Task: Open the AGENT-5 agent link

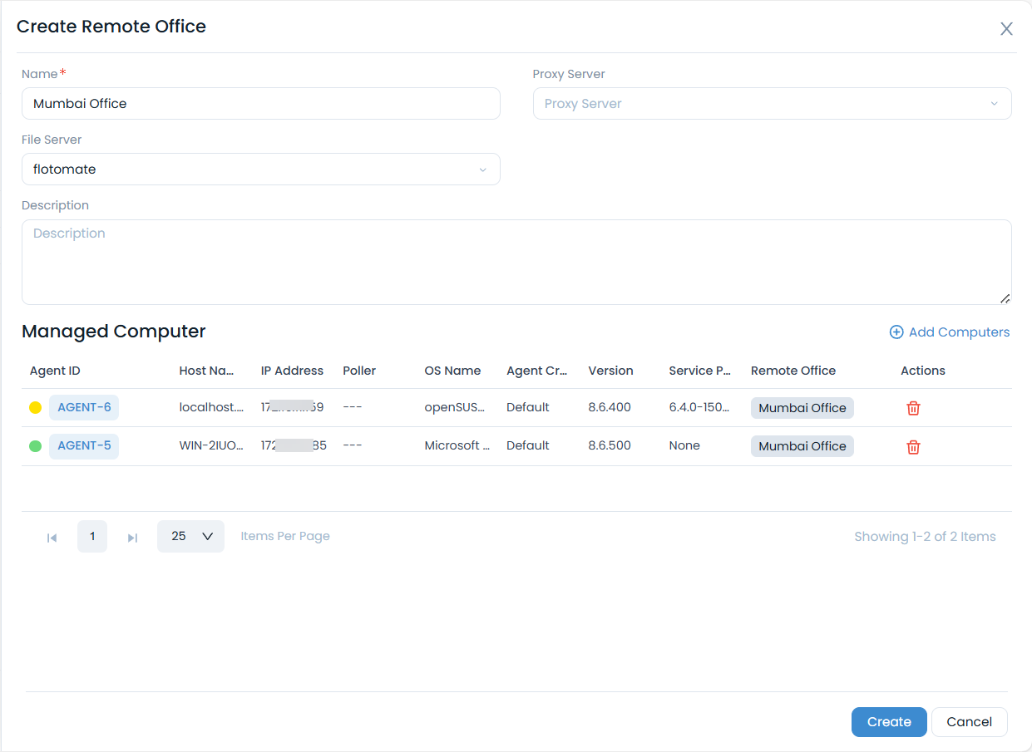Action: 84,445
